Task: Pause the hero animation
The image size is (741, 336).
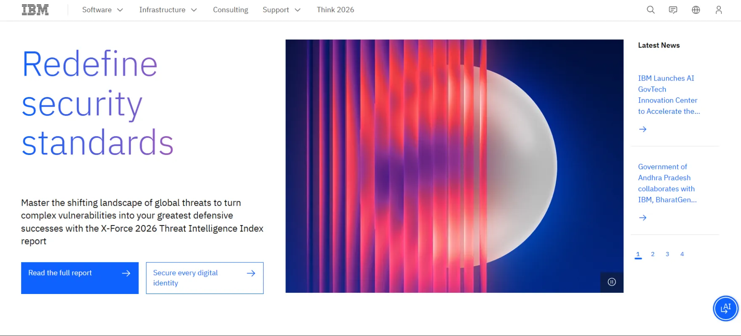Action: [612, 282]
